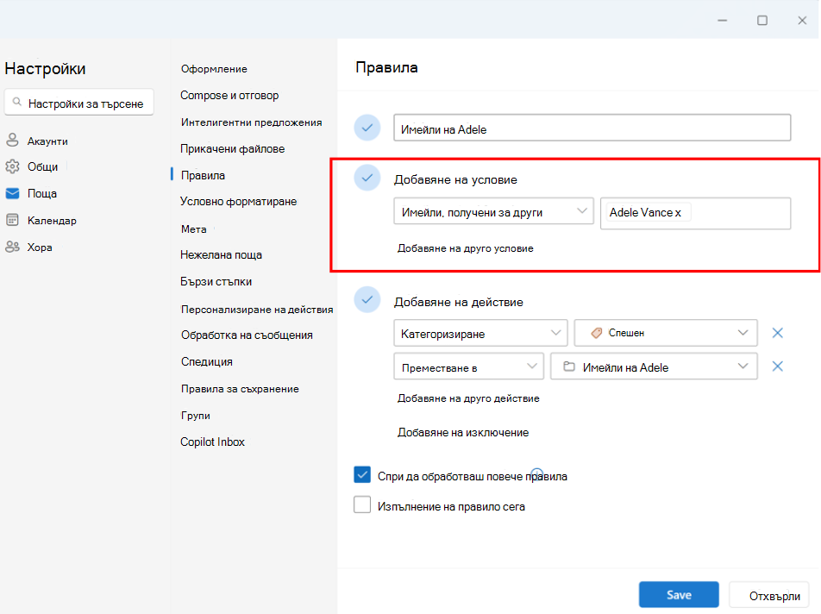821x614 pixels.
Task: Open the Преместване в action dropdown
Action: pyautogui.click(x=468, y=367)
